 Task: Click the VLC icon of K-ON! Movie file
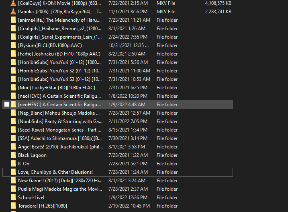13,3
